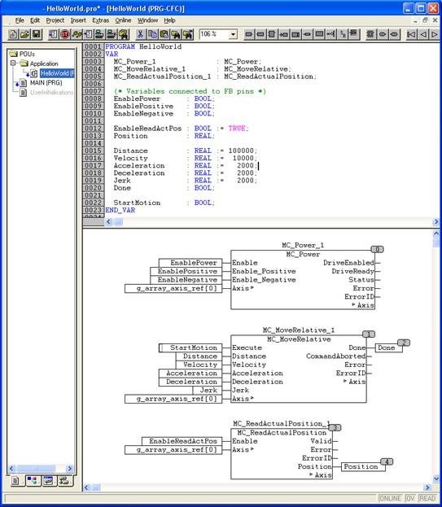The width and height of the screenshot is (442, 507).
Task: Click the red Stop toolbar icon
Action: pyautogui.click(x=64, y=34)
